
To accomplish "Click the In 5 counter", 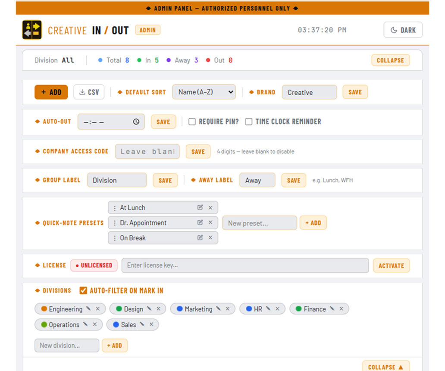I will point(148,60).
